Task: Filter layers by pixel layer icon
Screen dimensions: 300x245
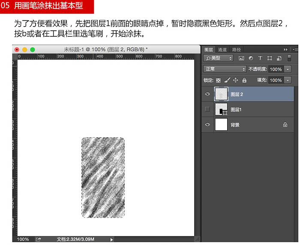Action: (x=241, y=58)
